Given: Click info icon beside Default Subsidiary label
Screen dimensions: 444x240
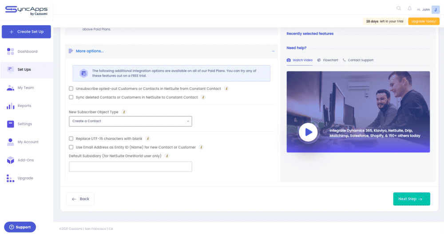Looking at the screenshot, I should coord(167,156).
